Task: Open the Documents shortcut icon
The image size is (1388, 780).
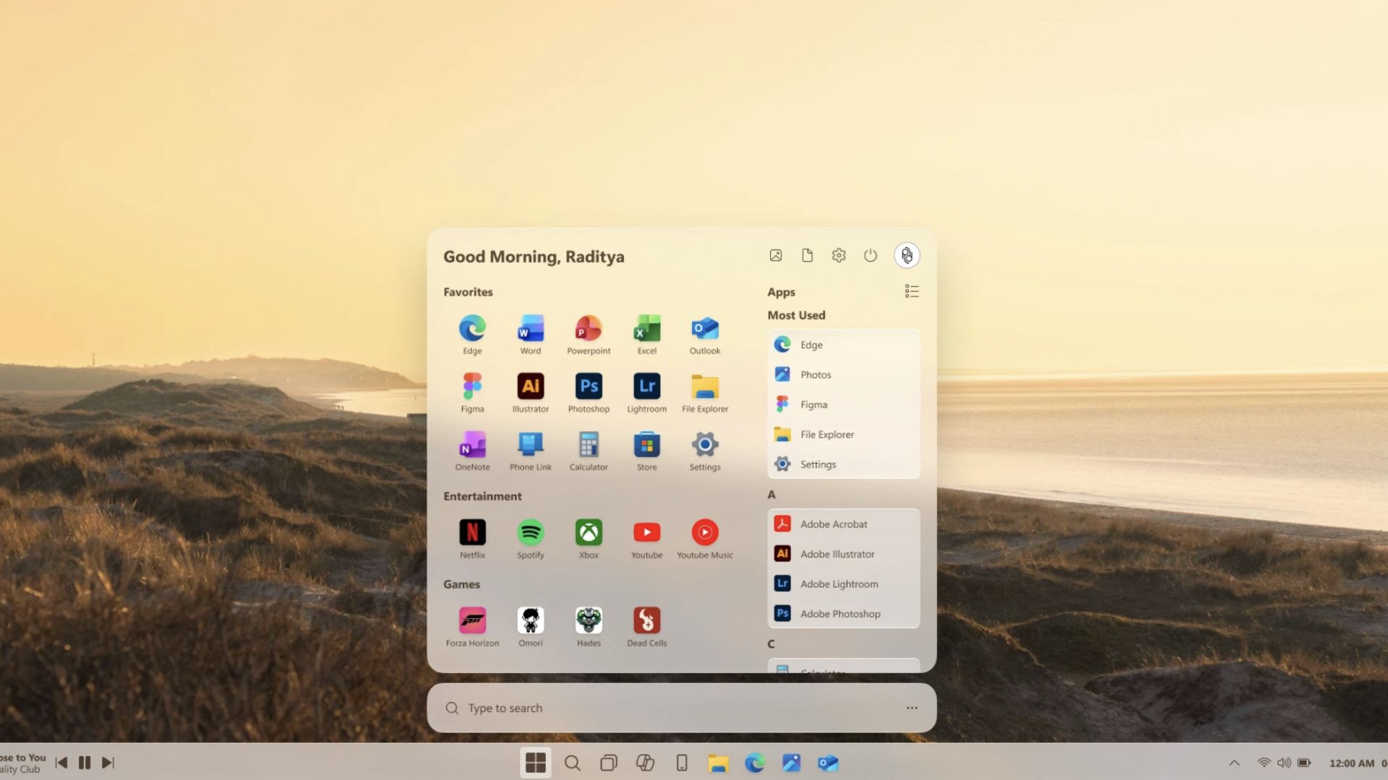Action: tap(807, 255)
